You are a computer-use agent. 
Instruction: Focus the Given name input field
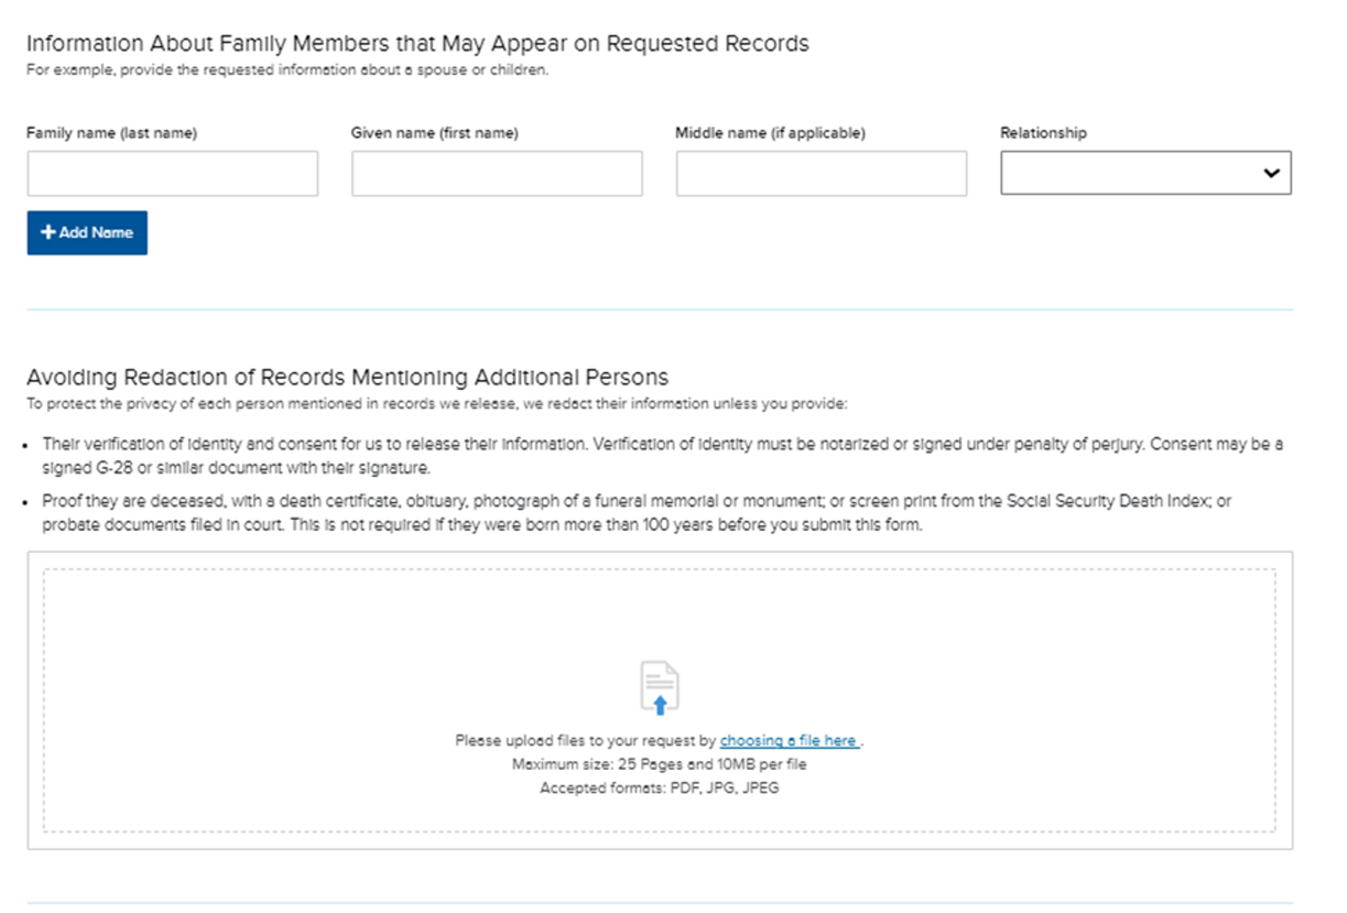pos(497,174)
